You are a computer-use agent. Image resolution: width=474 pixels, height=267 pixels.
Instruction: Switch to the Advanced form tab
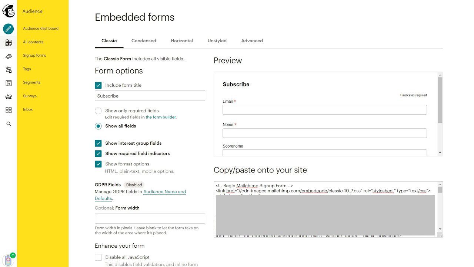click(252, 41)
